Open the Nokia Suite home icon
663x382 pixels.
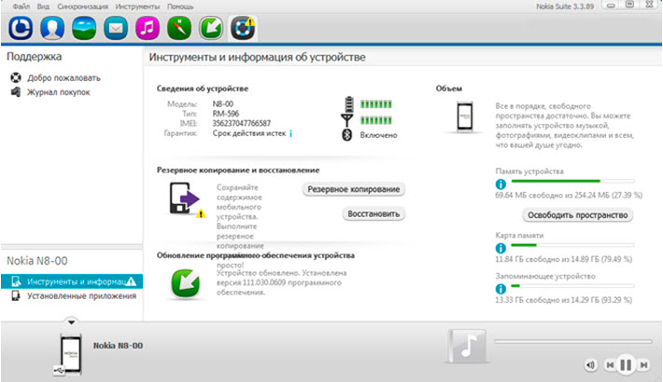click(x=21, y=28)
